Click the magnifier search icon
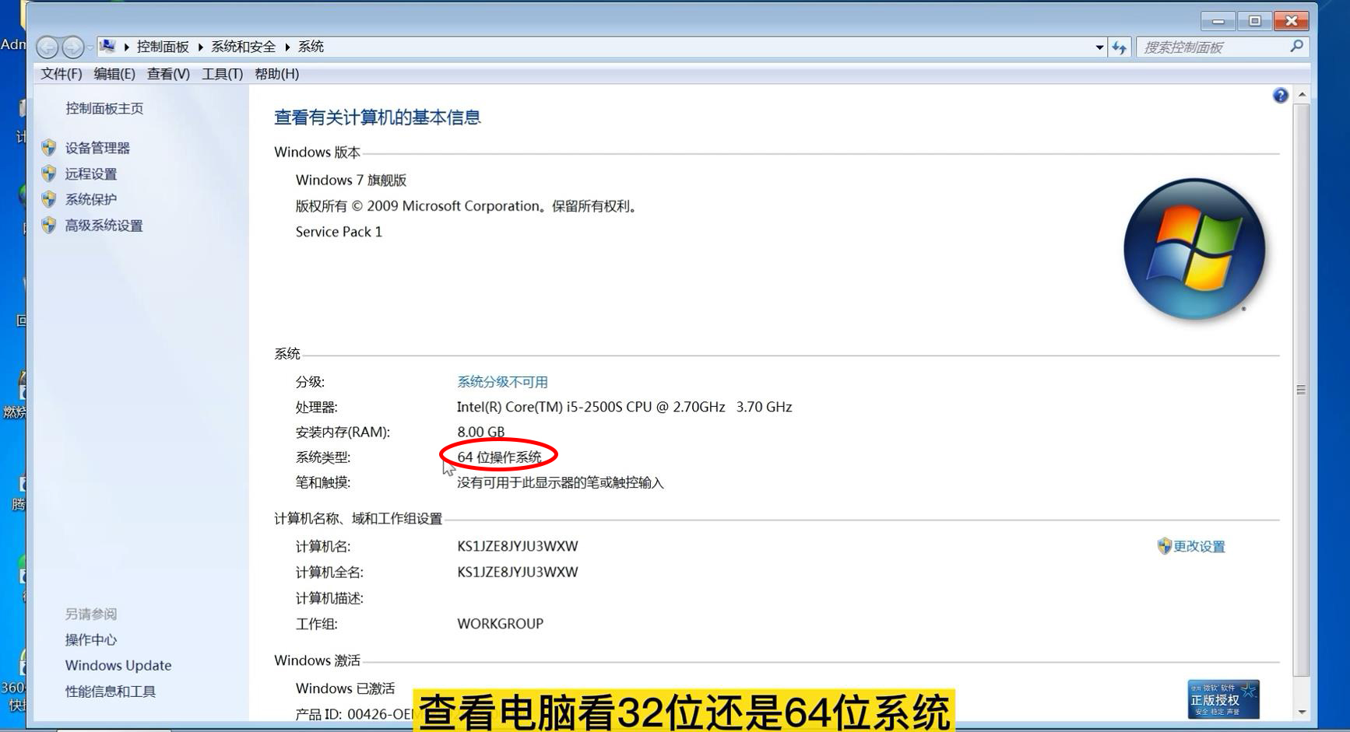 pyautogui.click(x=1296, y=47)
